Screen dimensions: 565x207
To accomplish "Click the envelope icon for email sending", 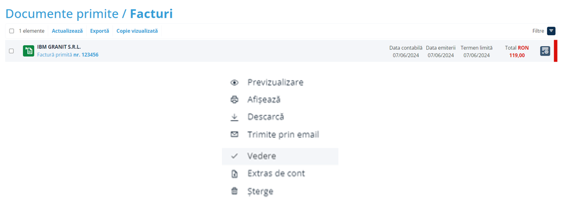I will coord(235,135).
